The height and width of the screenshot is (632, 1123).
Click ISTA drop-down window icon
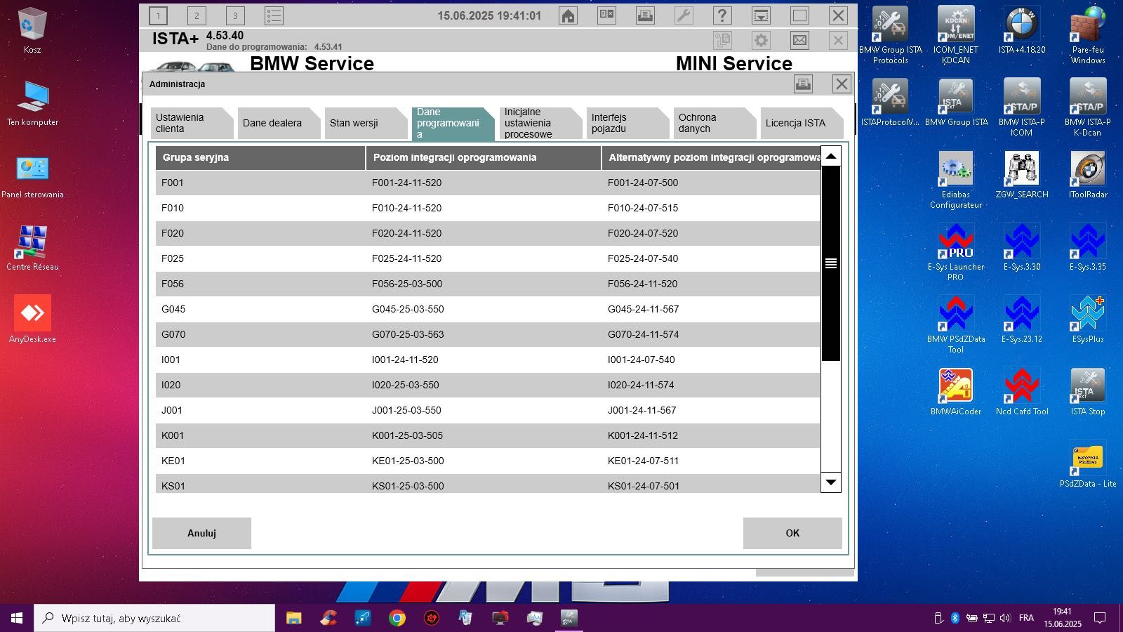(x=761, y=15)
